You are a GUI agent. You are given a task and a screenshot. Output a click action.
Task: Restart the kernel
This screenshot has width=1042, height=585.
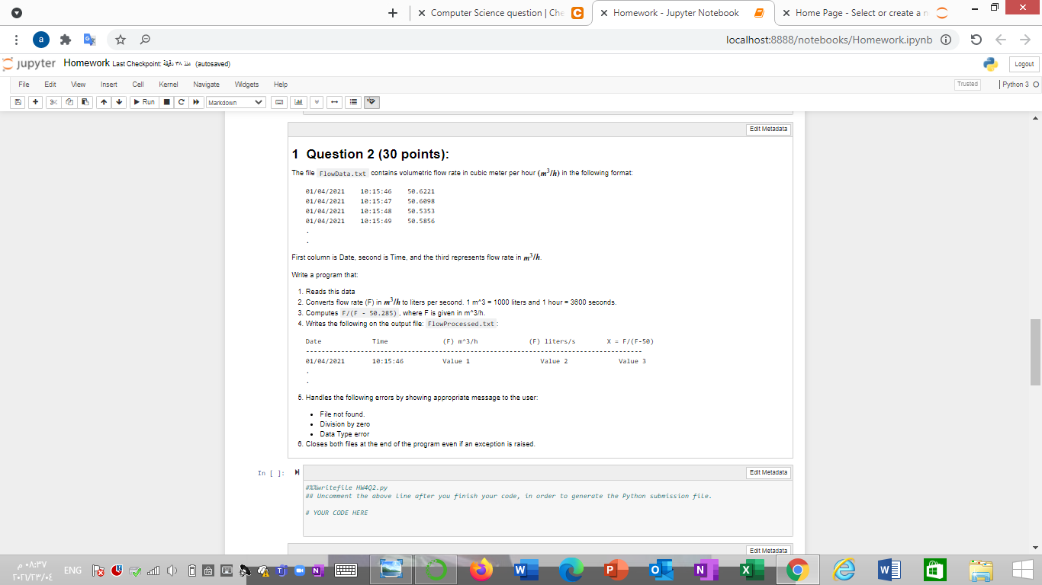[181, 101]
